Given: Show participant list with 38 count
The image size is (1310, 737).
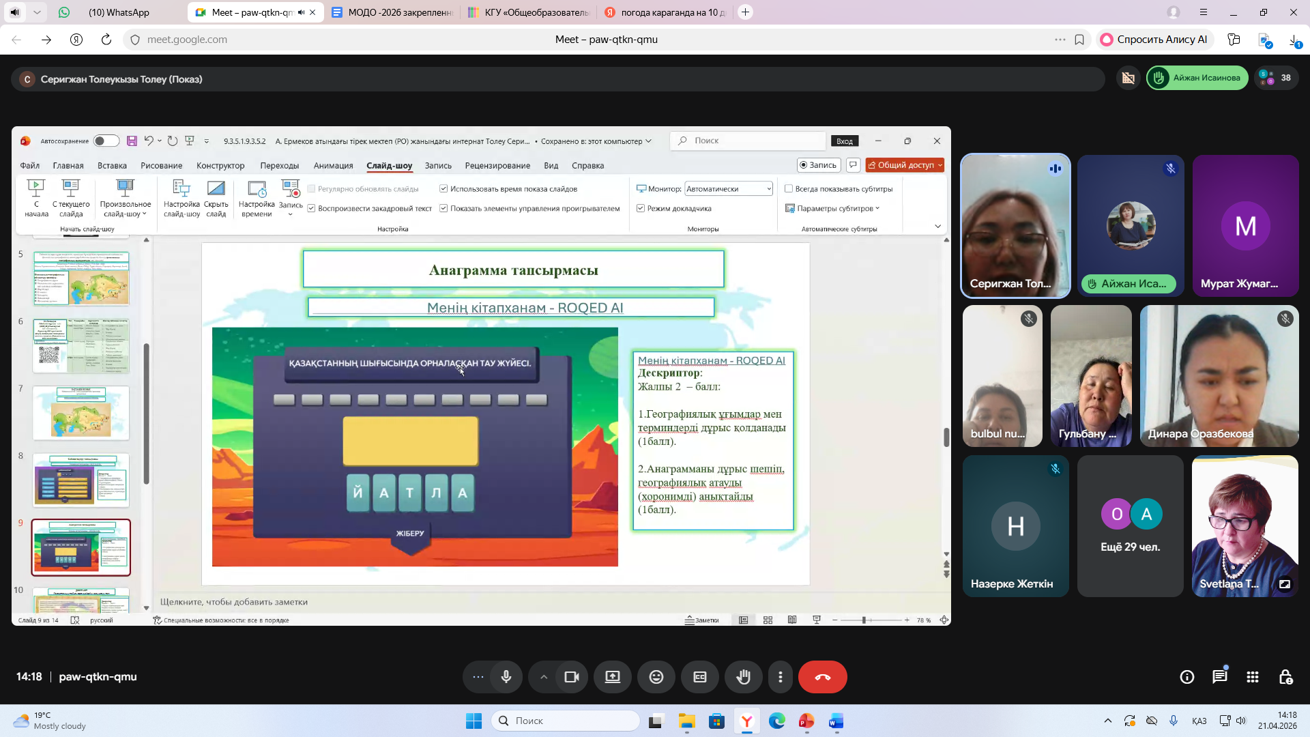Looking at the screenshot, I should point(1276,78).
